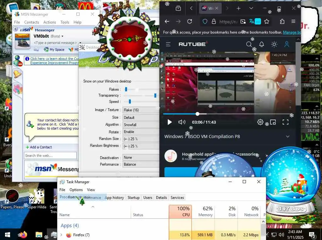Click Search the web box
Image resolution: width=322 pixels, height=240 pixels.
pos(50,156)
